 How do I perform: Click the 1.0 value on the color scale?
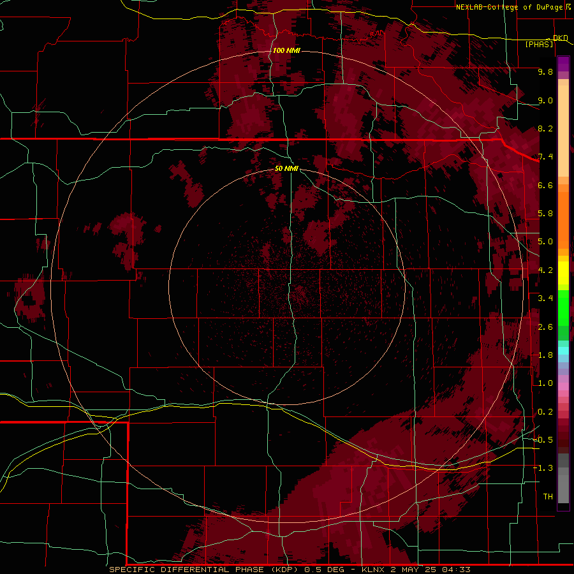[545, 383]
